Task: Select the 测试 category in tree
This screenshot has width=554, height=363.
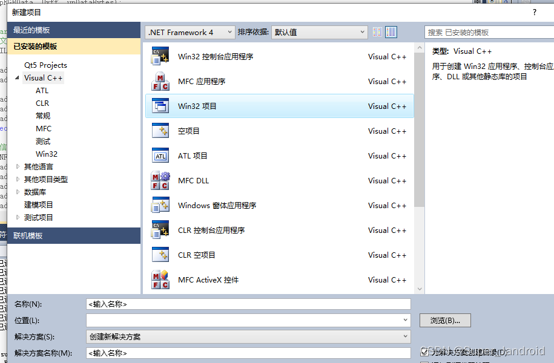Action: 43,141
